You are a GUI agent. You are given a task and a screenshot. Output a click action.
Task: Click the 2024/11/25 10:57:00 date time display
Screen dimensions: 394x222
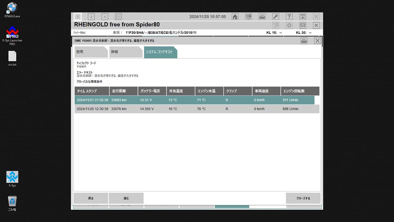[x=207, y=17]
